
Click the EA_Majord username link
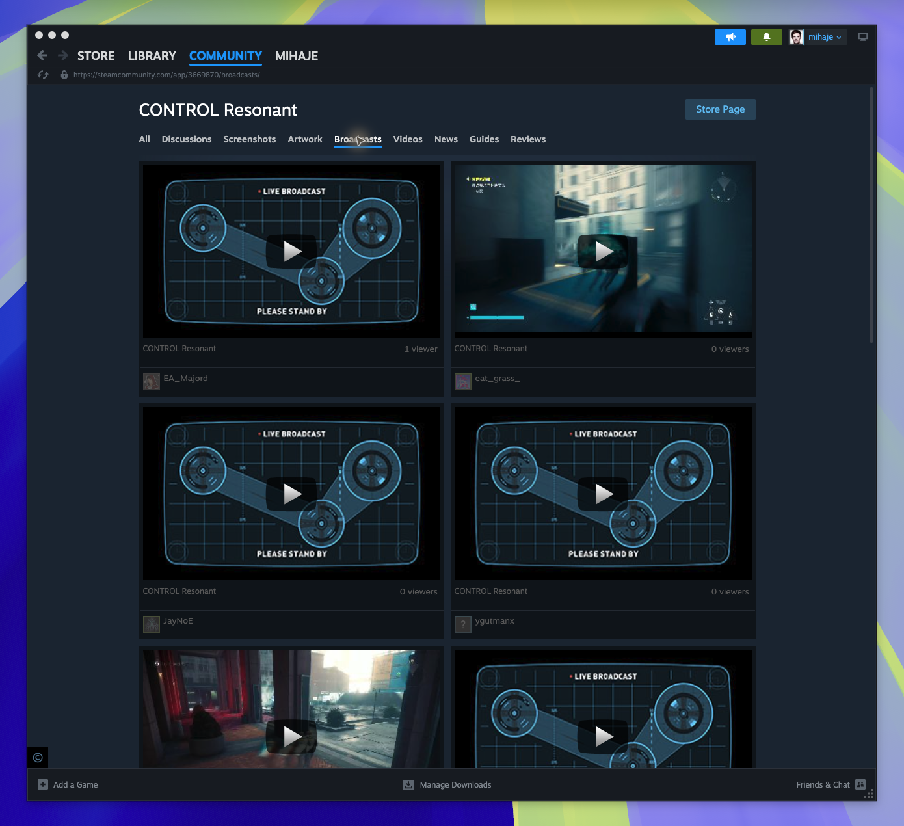(186, 378)
